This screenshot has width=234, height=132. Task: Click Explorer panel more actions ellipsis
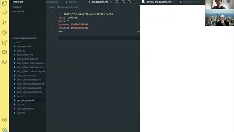[x=41, y=2]
